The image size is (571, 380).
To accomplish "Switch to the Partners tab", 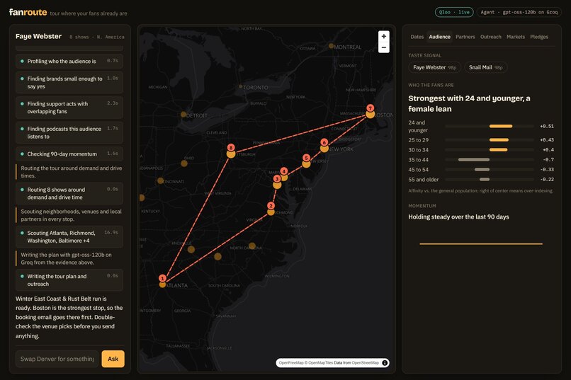I will tap(465, 37).
